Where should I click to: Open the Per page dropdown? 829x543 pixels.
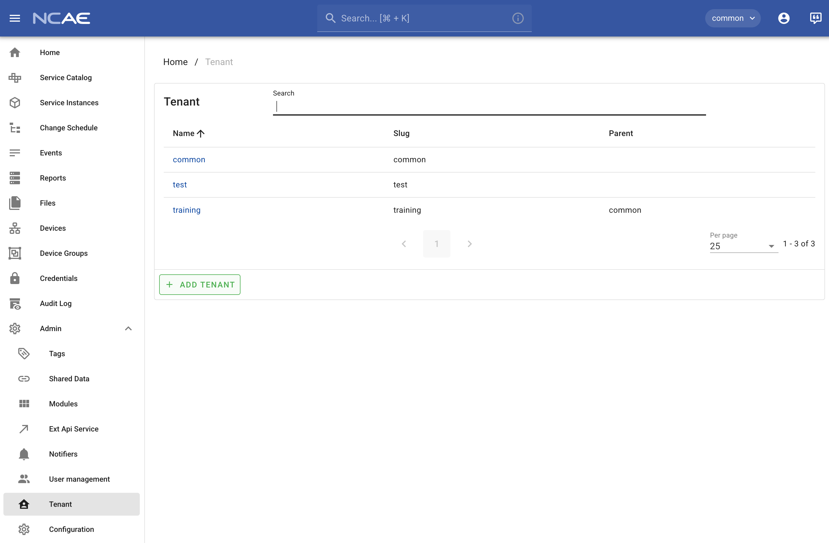pos(743,246)
